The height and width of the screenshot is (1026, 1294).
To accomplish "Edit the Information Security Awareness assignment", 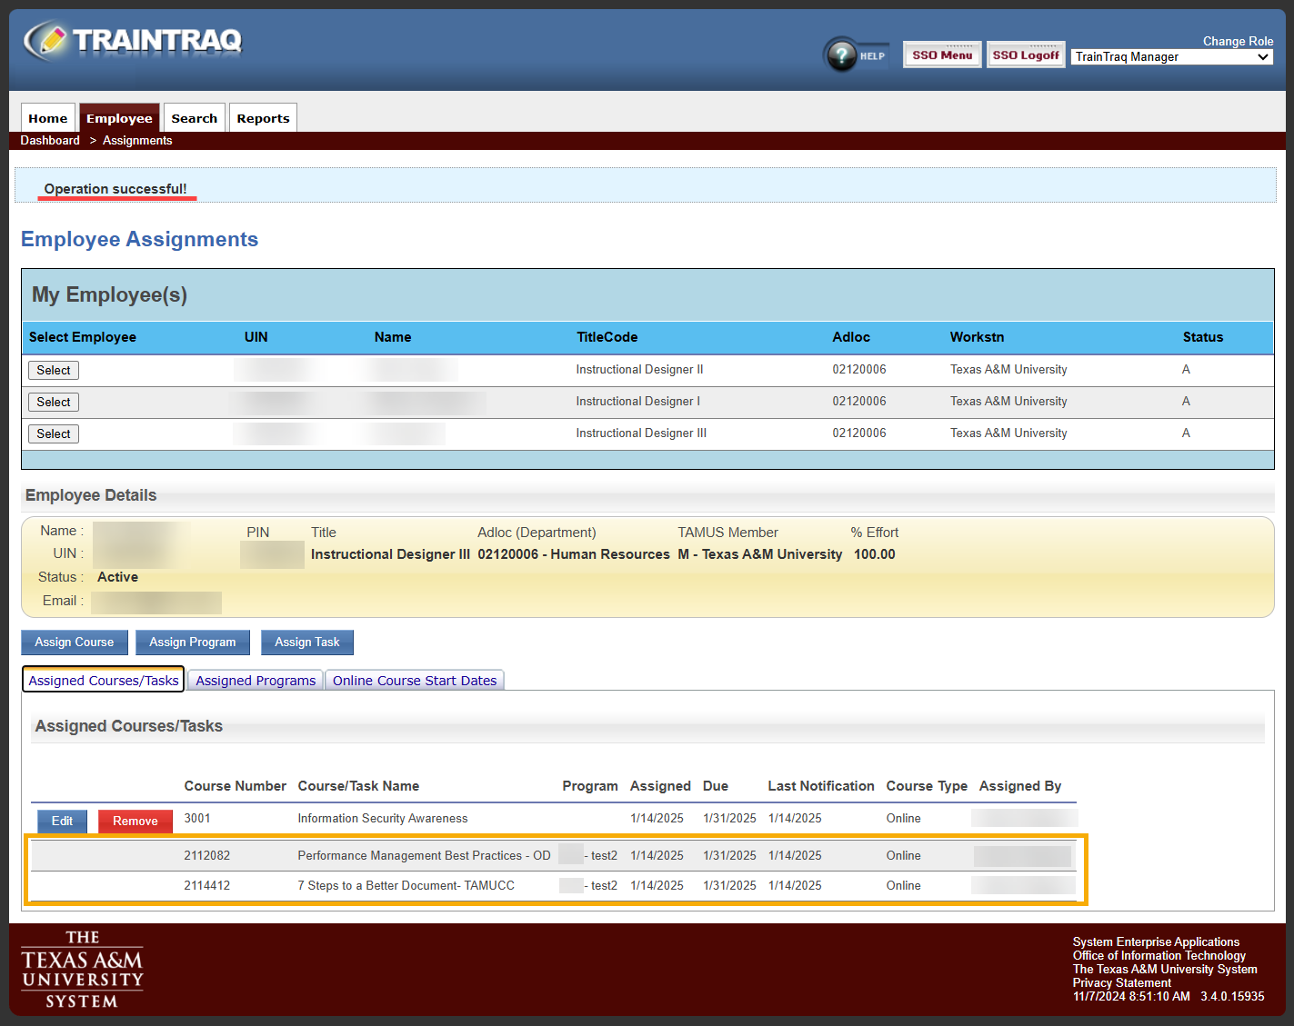I will 62,822.
